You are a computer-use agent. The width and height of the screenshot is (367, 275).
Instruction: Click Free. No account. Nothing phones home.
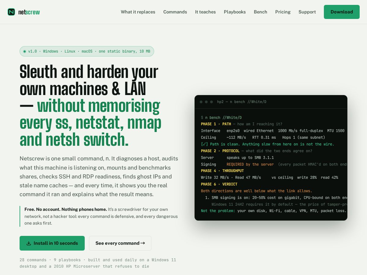66,209
